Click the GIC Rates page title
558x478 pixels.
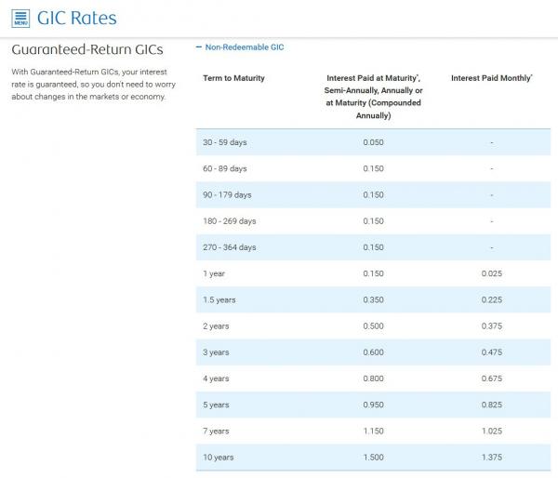76,18
